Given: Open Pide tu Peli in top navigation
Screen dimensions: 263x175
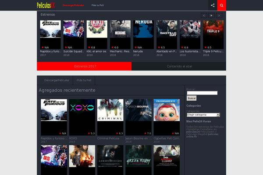Looking at the screenshot, I should click(97, 5).
